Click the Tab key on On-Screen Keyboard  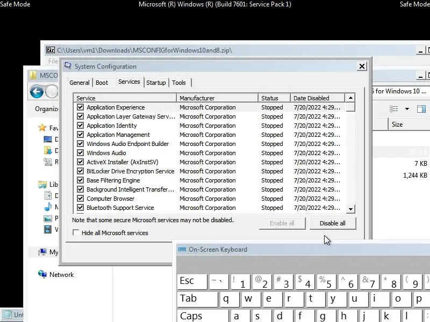[197, 299]
